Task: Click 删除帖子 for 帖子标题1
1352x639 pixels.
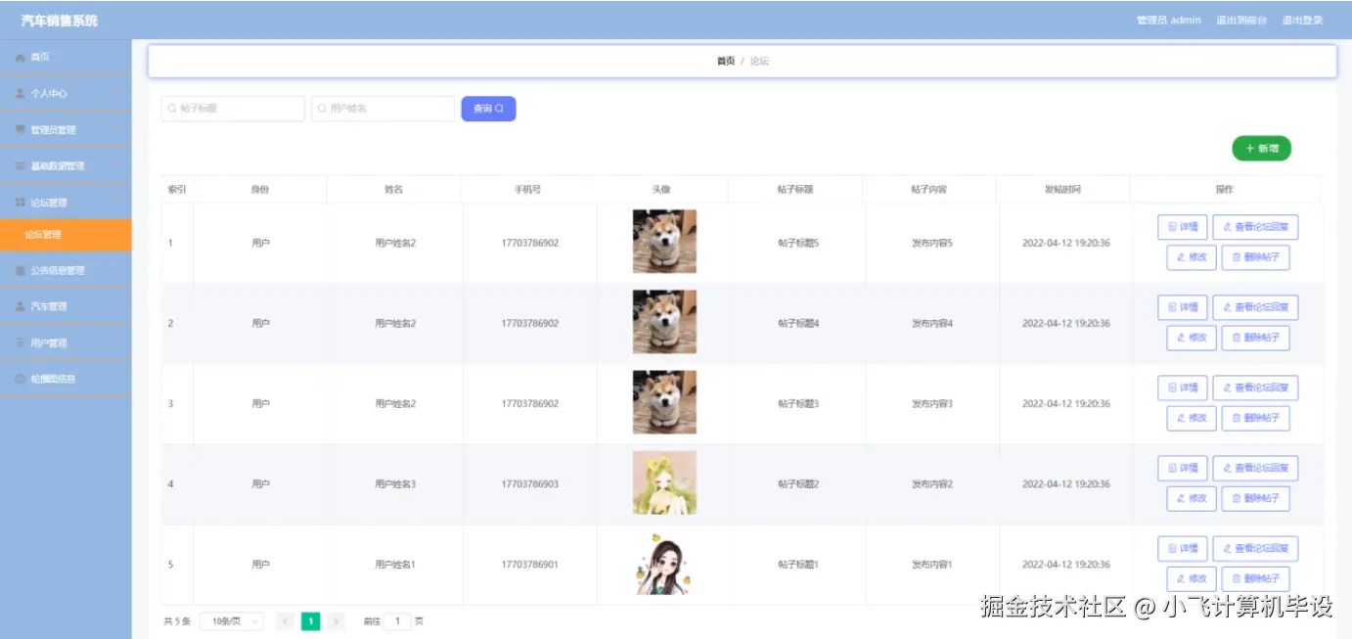Action: 1255,578
